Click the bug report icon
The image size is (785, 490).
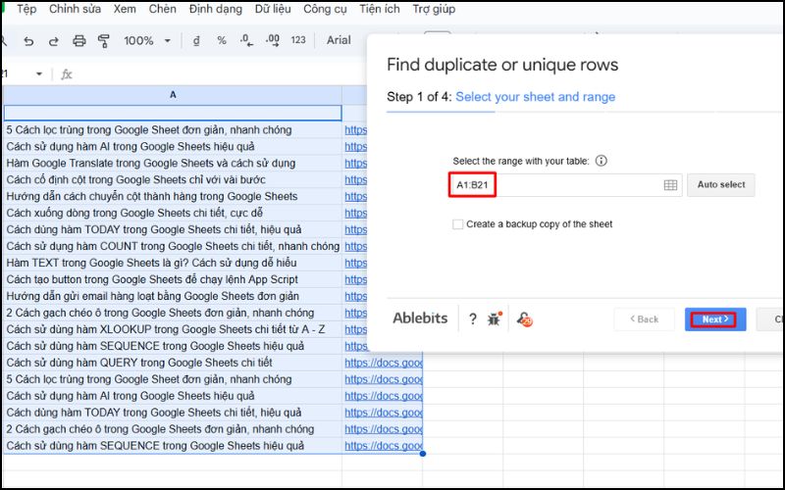[x=494, y=318]
